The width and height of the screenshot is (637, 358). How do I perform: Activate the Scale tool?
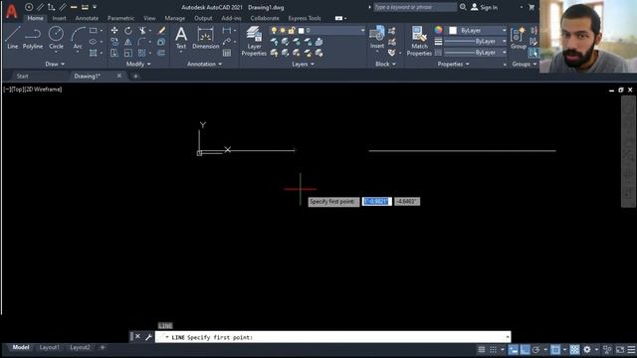pyautogui.click(x=128, y=53)
